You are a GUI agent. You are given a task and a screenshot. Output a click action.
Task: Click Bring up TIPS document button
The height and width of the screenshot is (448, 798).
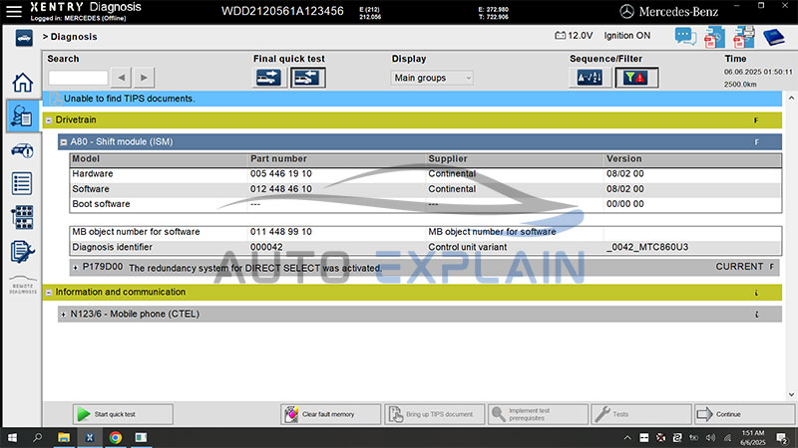[x=434, y=414]
